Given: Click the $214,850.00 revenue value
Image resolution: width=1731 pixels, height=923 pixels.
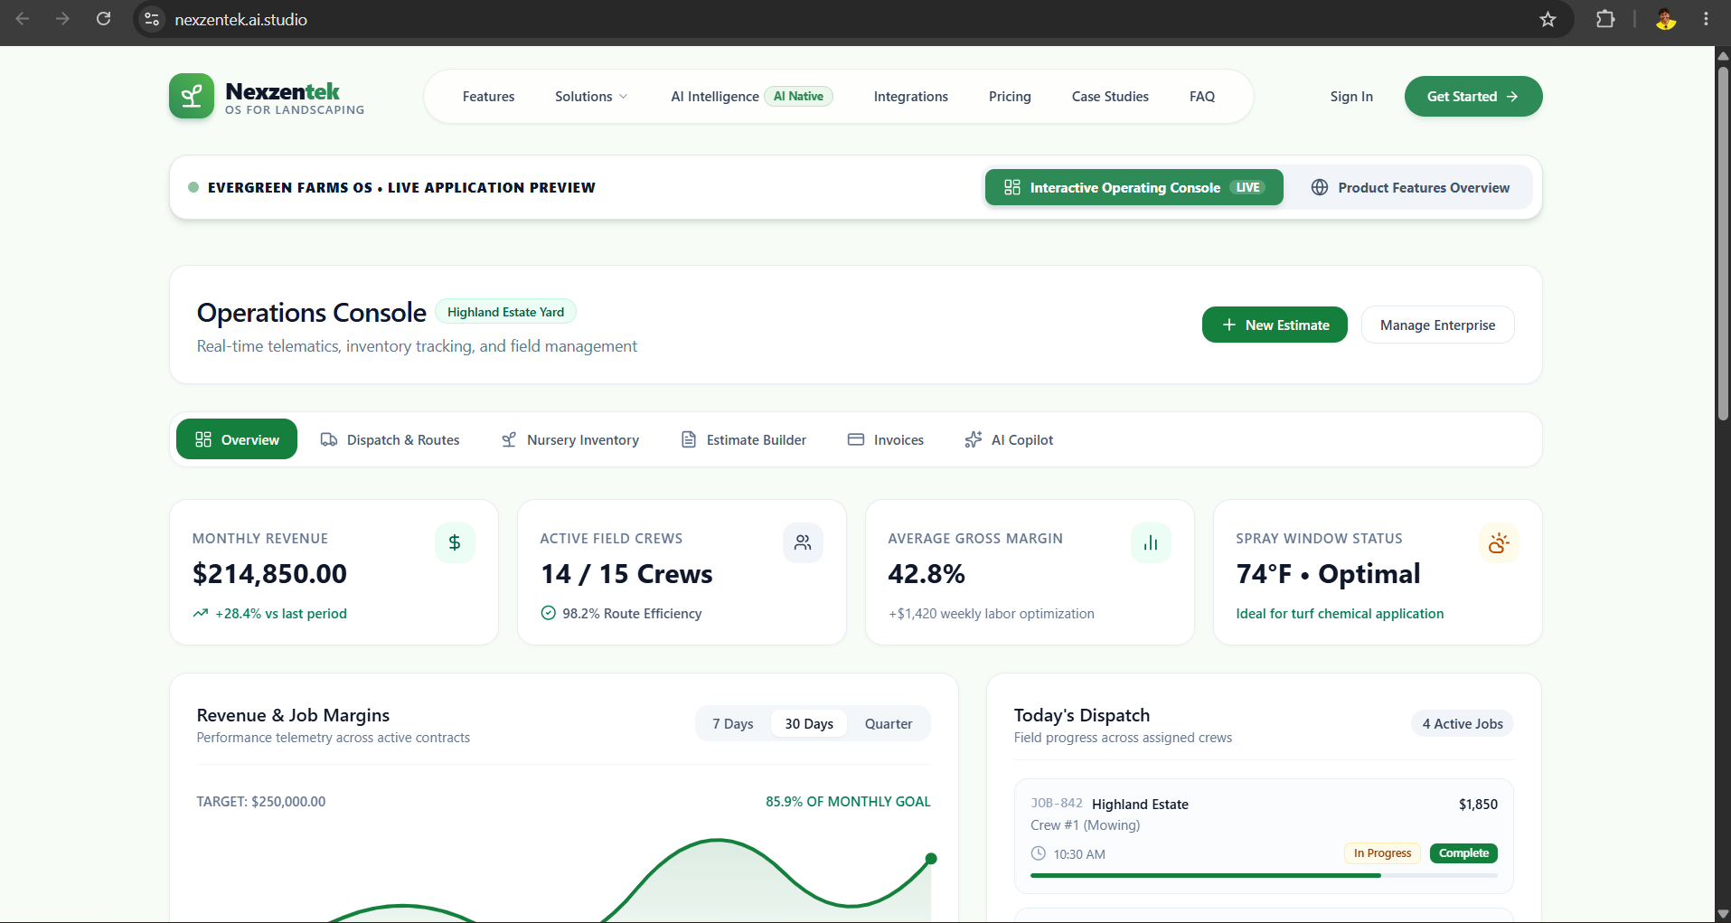Looking at the screenshot, I should [269, 574].
